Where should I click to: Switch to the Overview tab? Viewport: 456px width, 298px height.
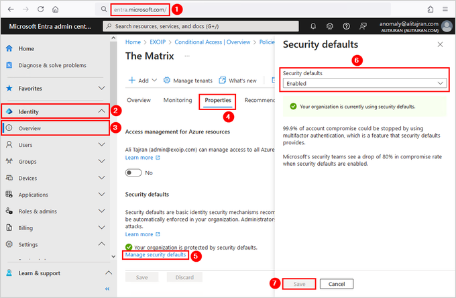139,100
